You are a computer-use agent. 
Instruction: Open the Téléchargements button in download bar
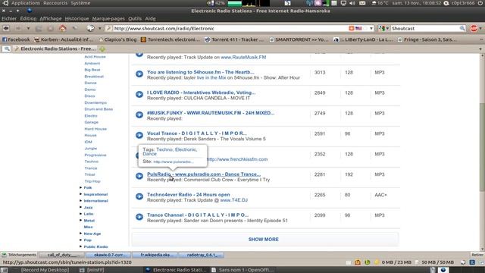[19, 255]
